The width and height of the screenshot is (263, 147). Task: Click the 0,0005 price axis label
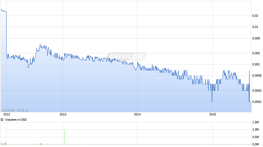click(x=257, y=75)
